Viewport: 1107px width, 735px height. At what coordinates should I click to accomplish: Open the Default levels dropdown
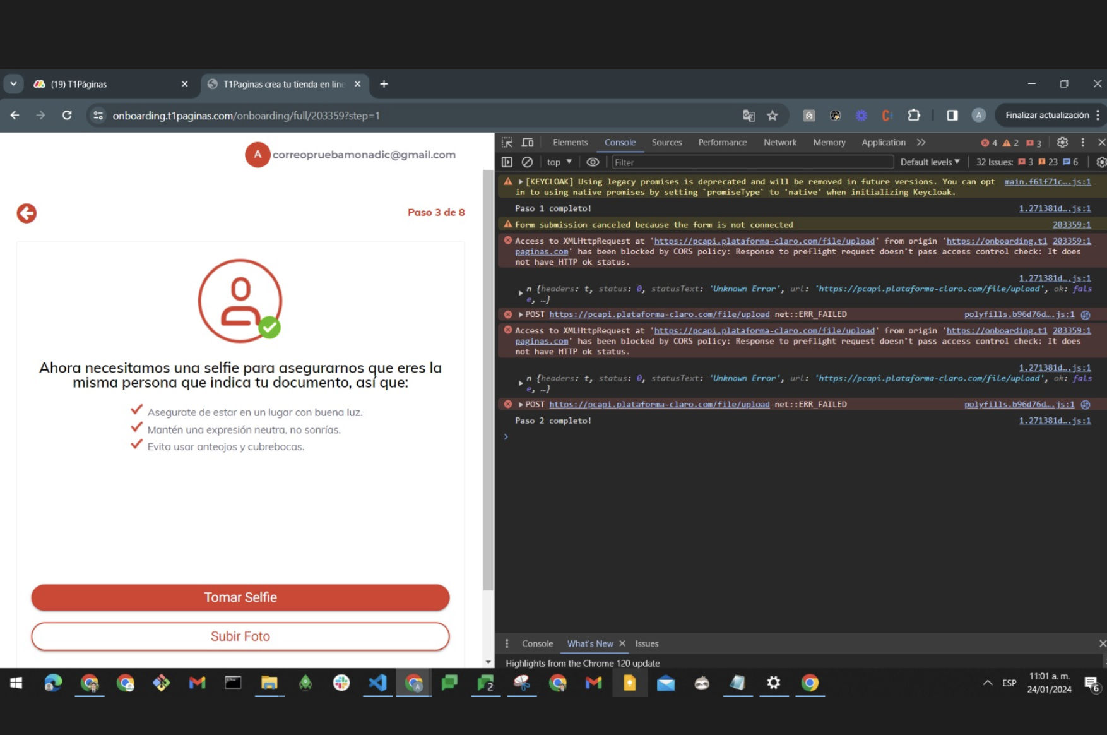tap(929, 162)
